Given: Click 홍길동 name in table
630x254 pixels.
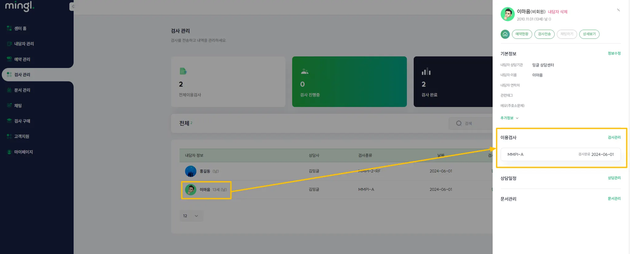Looking at the screenshot, I should (205, 171).
